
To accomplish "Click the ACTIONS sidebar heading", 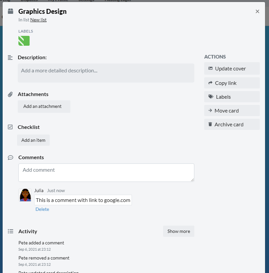I will pyautogui.click(x=215, y=57).
